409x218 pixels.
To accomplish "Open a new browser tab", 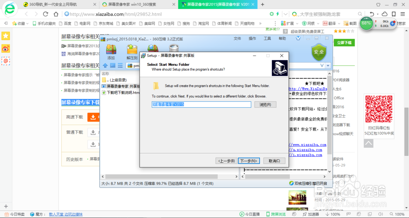I will (x=263, y=4).
